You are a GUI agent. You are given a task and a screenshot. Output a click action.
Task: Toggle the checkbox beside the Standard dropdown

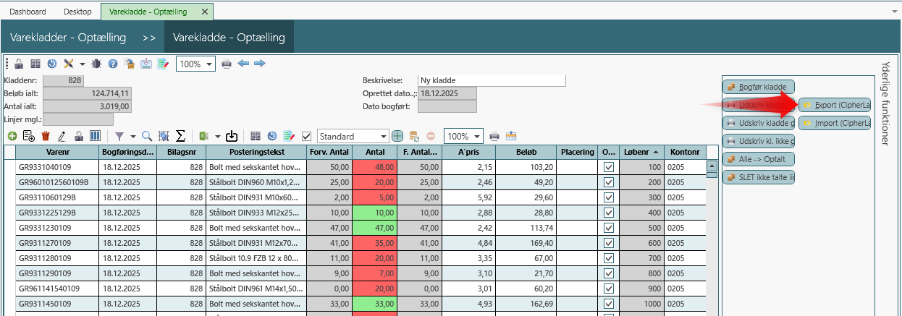point(307,136)
